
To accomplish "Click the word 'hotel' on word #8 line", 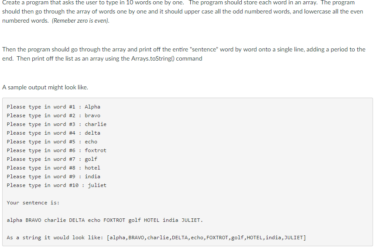I will click(92, 168).
